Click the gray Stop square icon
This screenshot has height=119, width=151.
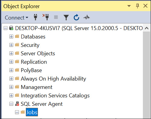56,17
